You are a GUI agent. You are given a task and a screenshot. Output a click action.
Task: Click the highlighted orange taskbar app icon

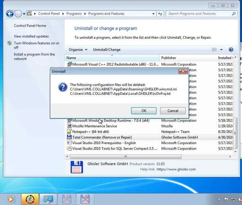[x=30, y=199]
